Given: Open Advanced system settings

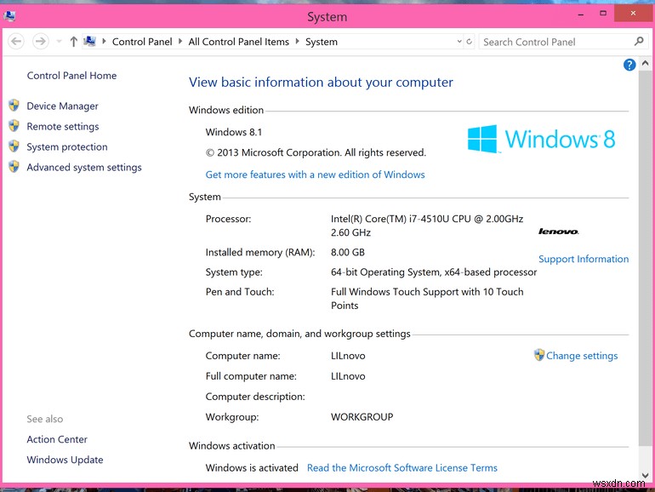Looking at the screenshot, I should coord(84,168).
